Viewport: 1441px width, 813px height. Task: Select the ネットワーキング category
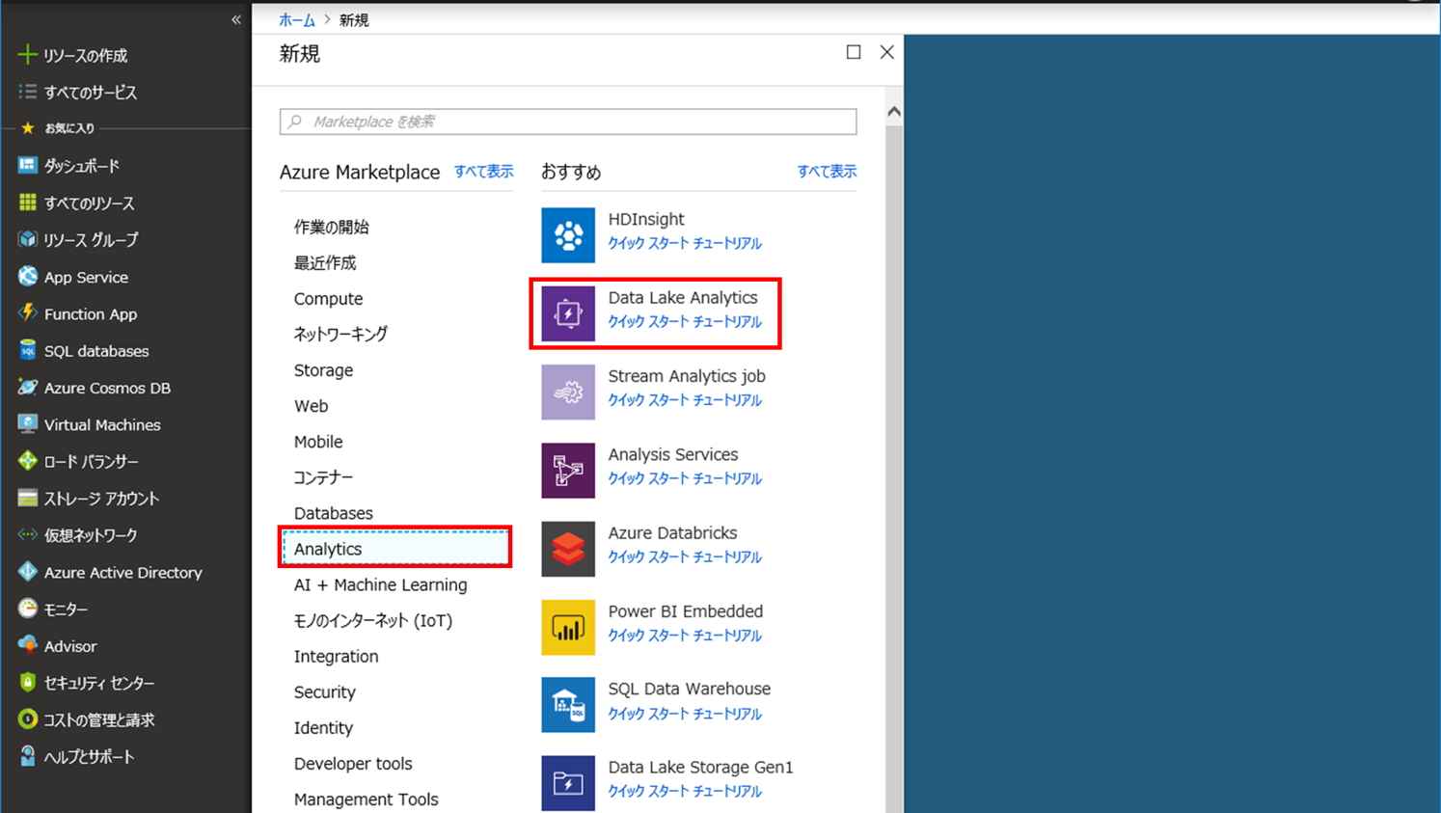pos(340,335)
